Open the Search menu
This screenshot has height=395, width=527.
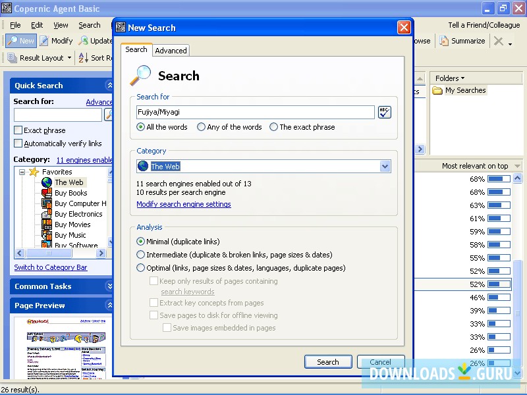90,25
